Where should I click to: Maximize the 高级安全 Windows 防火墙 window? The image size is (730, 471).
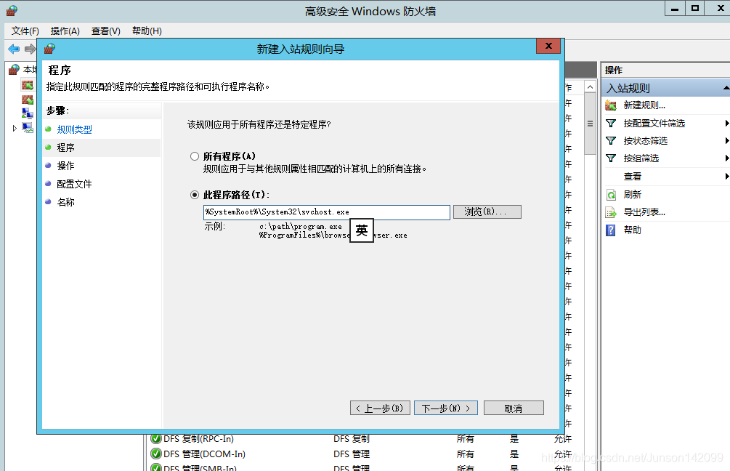[x=694, y=9]
